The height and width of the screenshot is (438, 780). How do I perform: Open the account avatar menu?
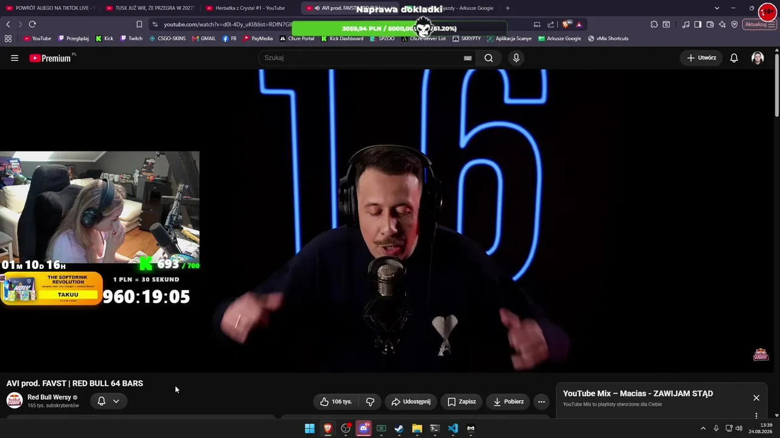coord(757,58)
